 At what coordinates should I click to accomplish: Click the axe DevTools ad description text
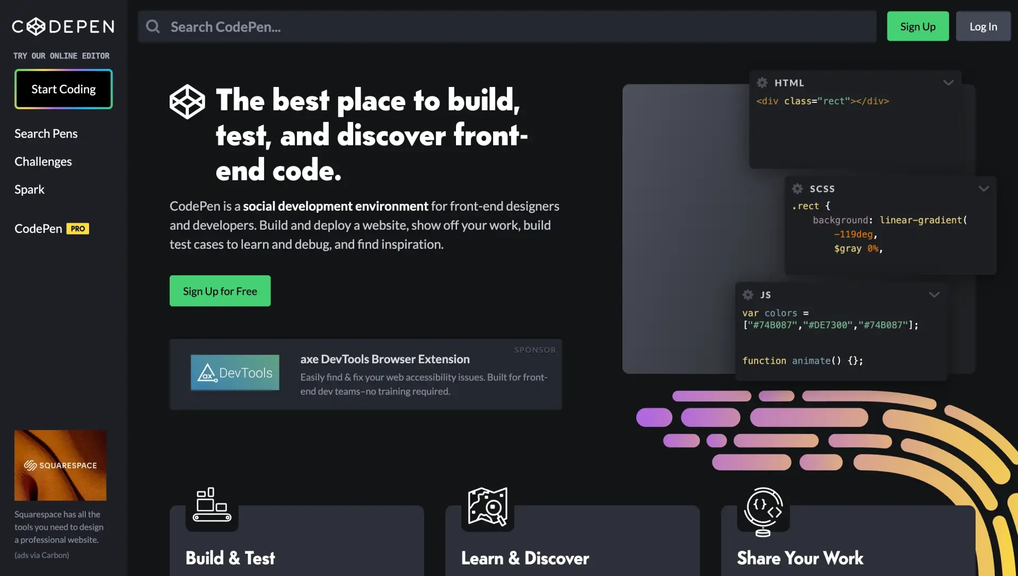tap(424, 384)
